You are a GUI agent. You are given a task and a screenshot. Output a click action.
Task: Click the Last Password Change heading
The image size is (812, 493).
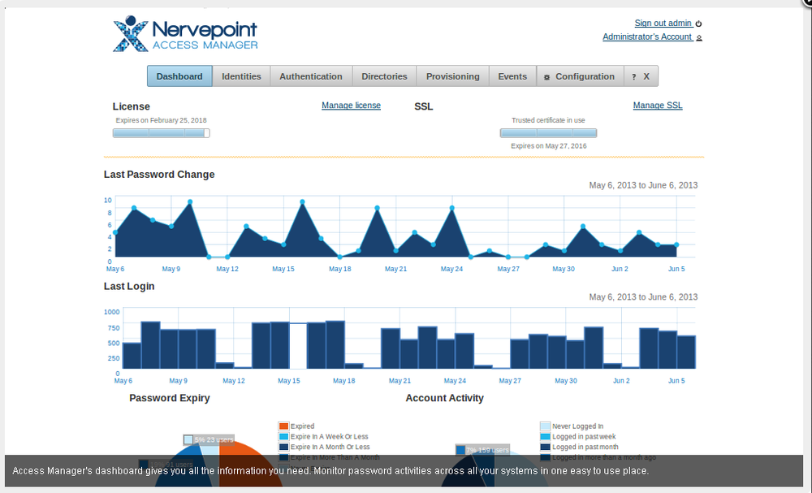click(x=159, y=175)
